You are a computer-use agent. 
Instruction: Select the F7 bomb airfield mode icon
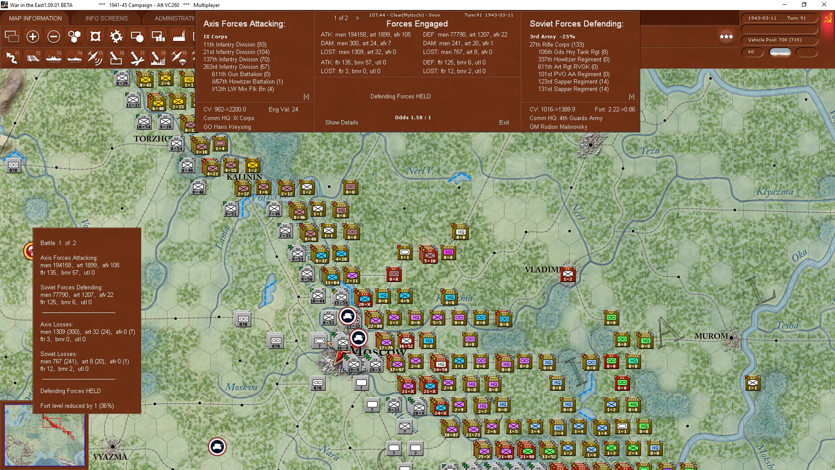[137, 57]
